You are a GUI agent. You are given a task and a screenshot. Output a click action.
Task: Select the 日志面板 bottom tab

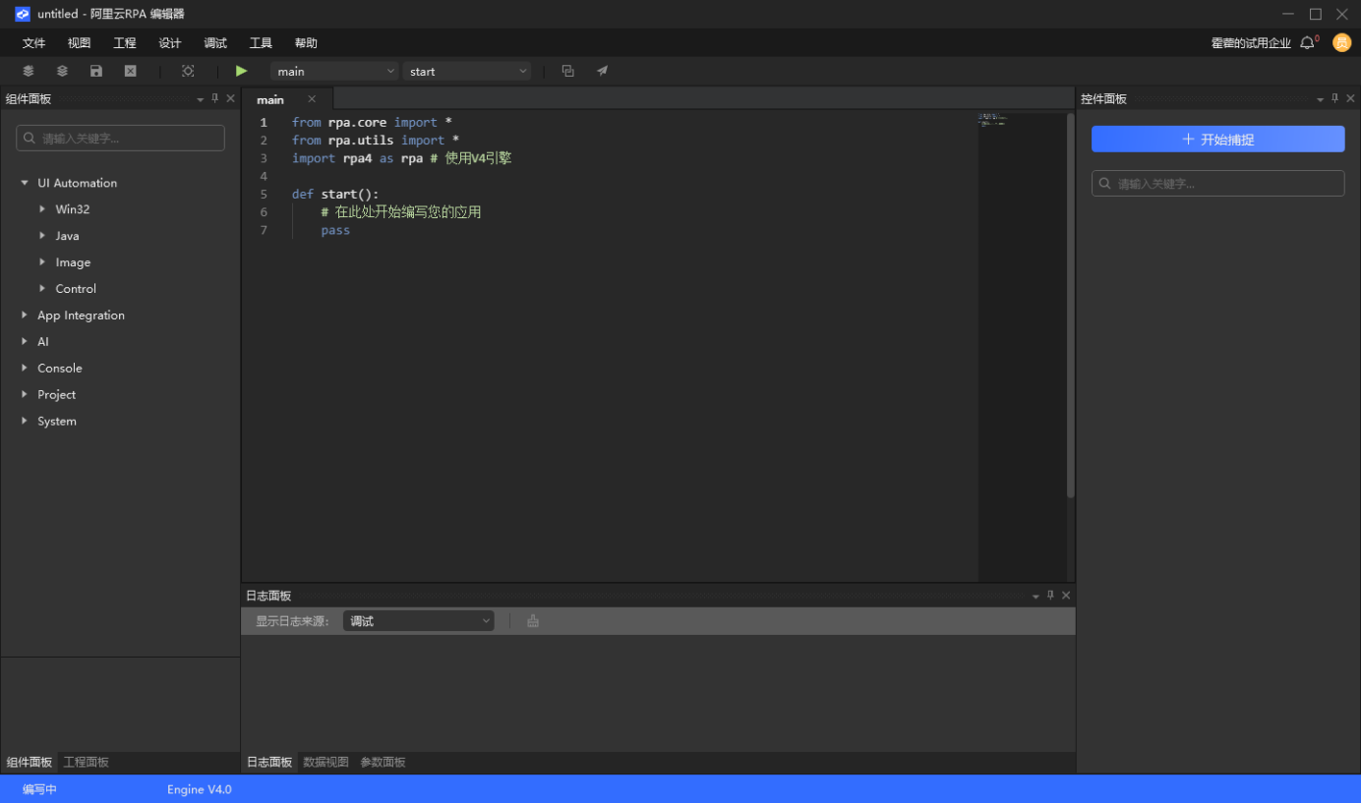click(x=269, y=763)
